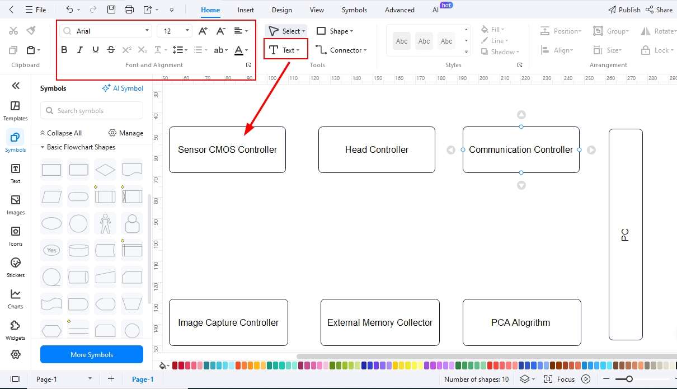Screen dimensions: 677x389
Task: Open the Icons panel in the left sidebar
Action: point(15,235)
